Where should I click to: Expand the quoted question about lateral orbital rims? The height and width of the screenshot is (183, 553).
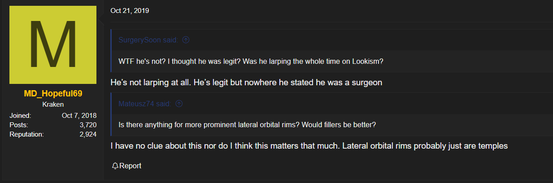pos(247,125)
